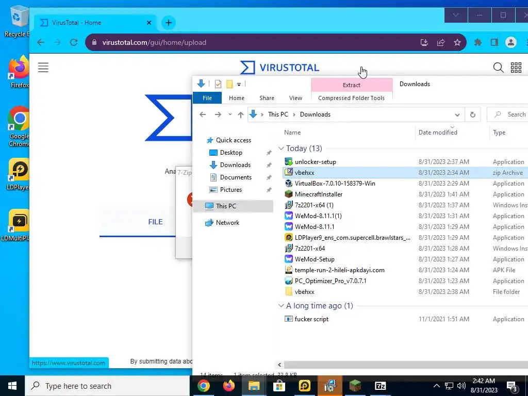Expand the address bar history dropdown
The width and height of the screenshot is (528, 396).
457,114
